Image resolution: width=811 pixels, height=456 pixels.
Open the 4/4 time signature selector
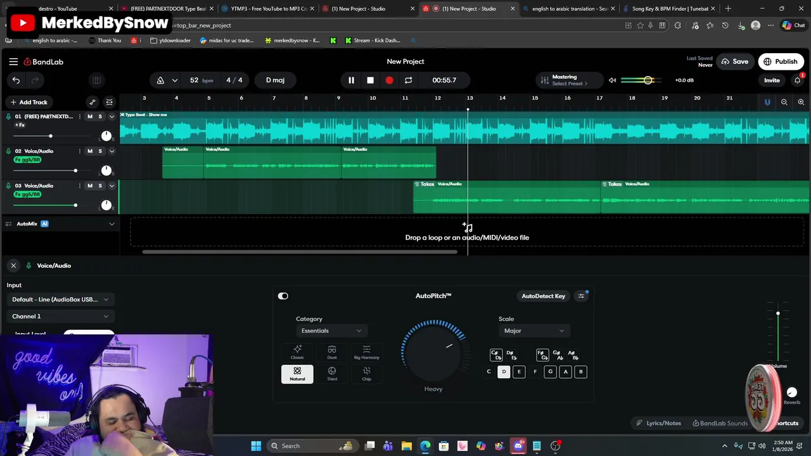click(234, 80)
